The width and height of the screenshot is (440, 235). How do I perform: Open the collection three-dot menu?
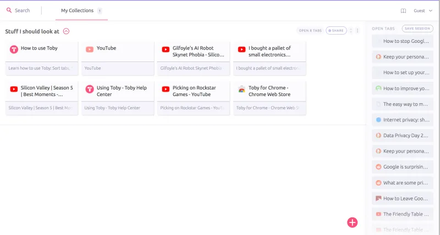tap(357, 31)
